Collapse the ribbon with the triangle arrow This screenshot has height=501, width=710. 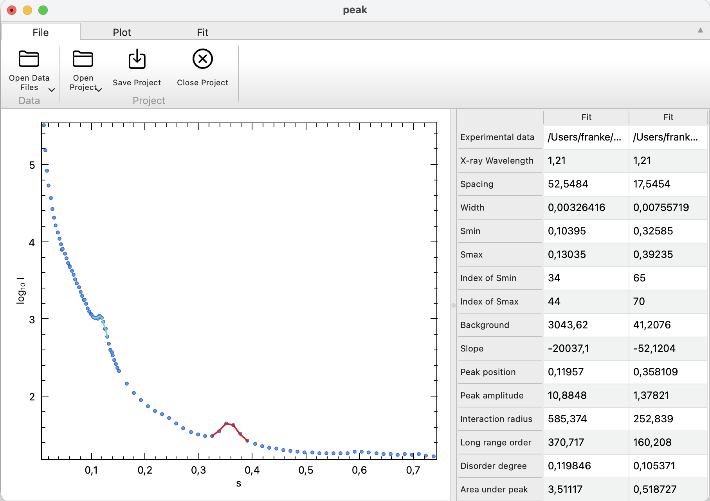click(700, 30)
